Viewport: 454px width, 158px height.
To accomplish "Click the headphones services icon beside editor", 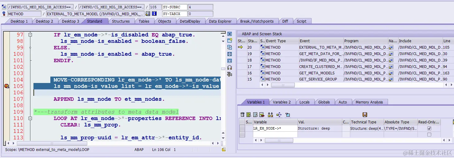I will [x=229, y=67].
